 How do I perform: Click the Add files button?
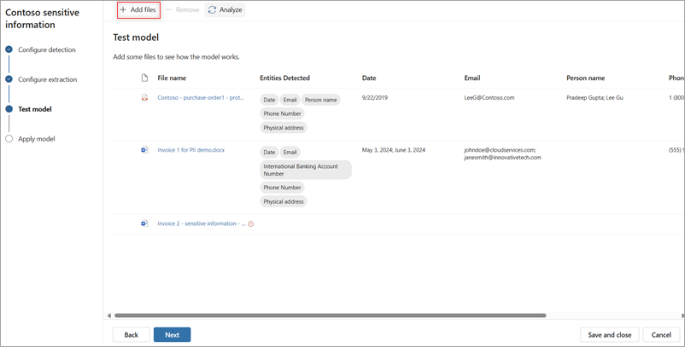[138, 9]
